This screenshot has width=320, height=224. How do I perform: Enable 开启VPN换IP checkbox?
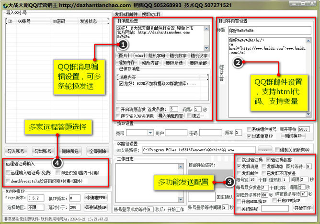pos(274,201)
